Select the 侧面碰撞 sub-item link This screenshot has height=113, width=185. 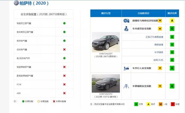pos(159,45)
